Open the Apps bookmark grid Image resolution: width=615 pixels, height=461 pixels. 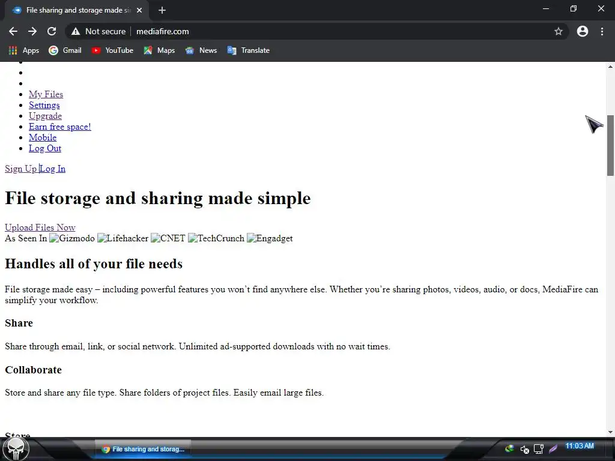(x=24, y=50)
